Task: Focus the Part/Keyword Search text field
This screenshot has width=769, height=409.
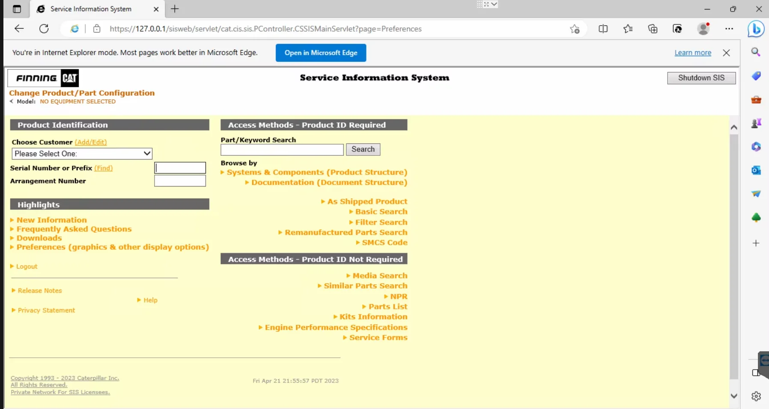Action: click(x=282, y=149)
